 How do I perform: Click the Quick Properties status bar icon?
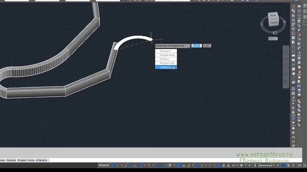(x=278, y=165)
